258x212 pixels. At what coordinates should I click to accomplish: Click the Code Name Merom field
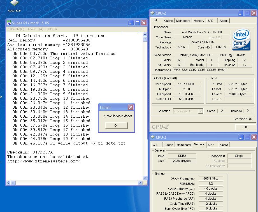pyautogui.click(x=188, y=37)
